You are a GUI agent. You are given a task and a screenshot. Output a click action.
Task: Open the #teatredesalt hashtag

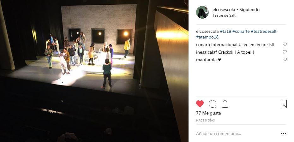tap(264, 32)
